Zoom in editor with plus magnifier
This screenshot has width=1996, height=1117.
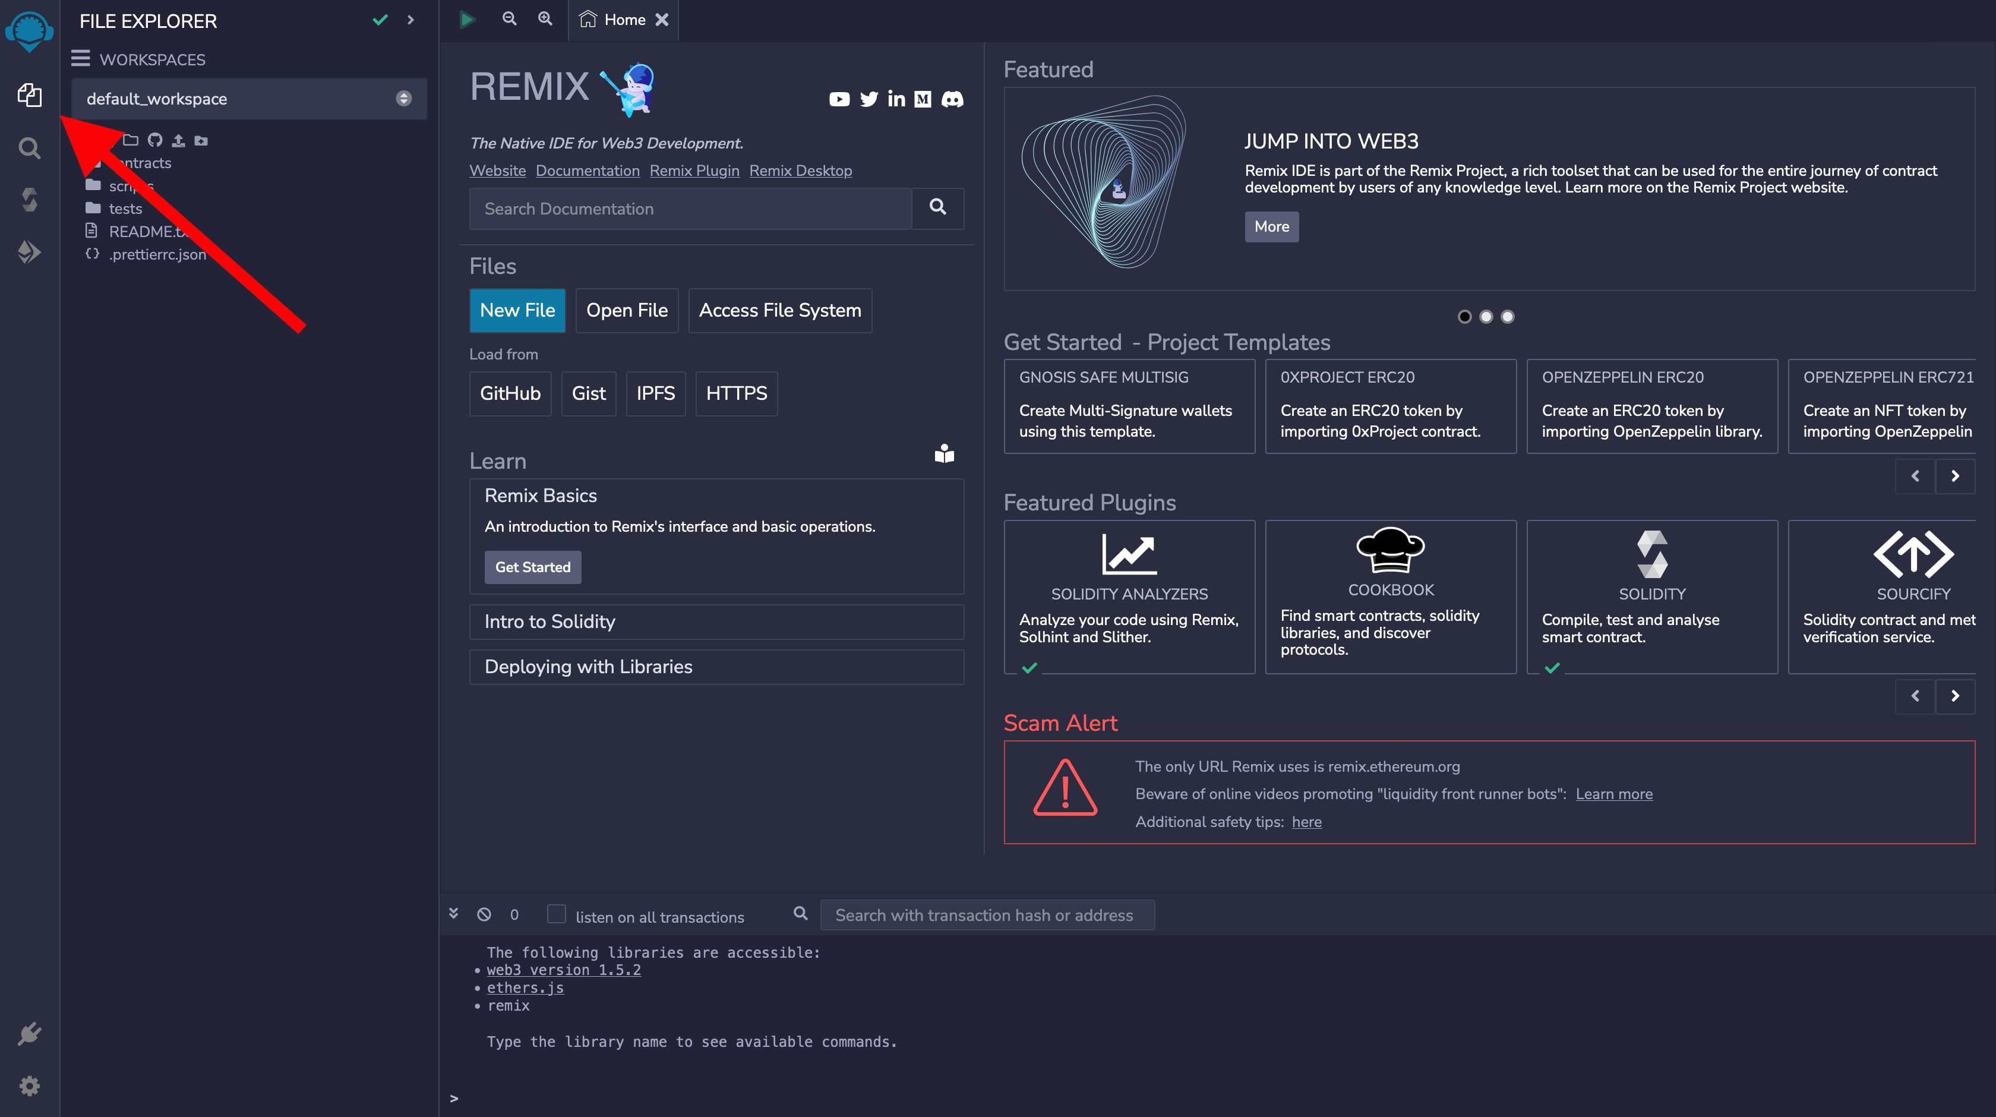pos(545,18)
